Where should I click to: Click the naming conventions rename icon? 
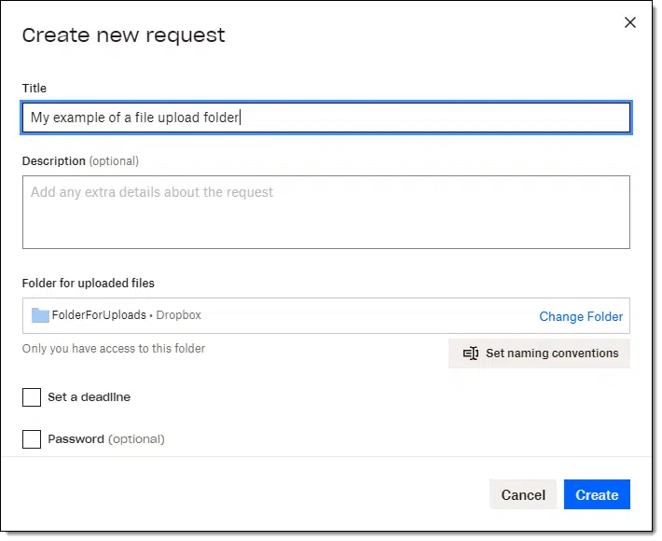point(471,354)
